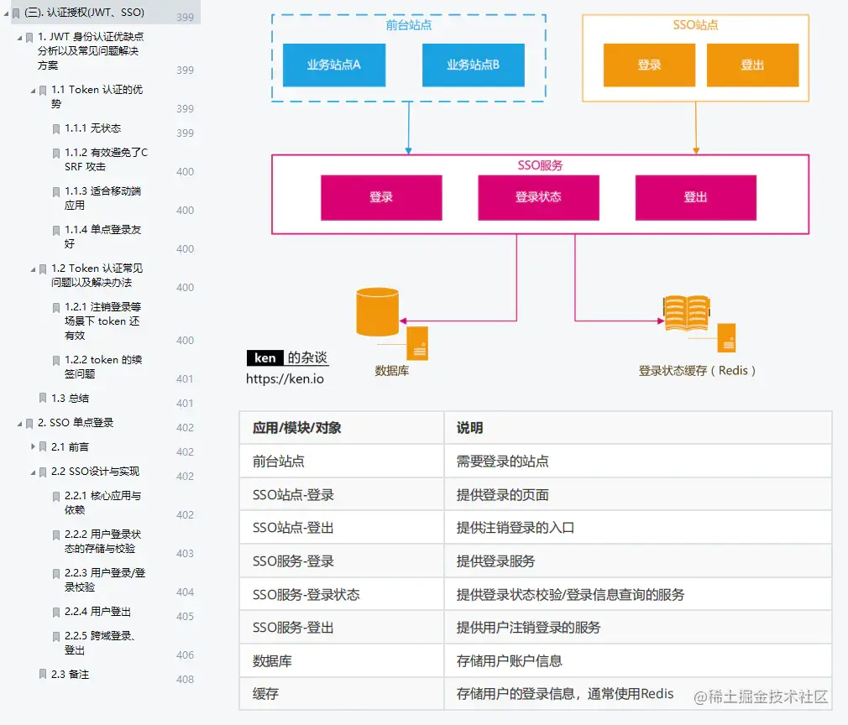Click the 登录状态 block in SSO服务

538,197
